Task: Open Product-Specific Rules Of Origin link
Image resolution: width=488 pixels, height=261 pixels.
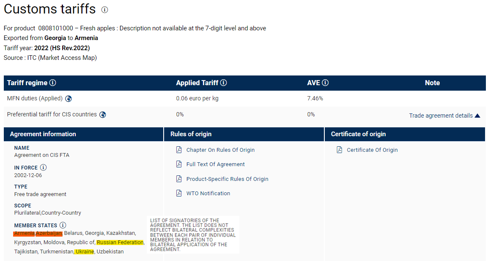Action: pyautogui.click(x=227, y=179)
